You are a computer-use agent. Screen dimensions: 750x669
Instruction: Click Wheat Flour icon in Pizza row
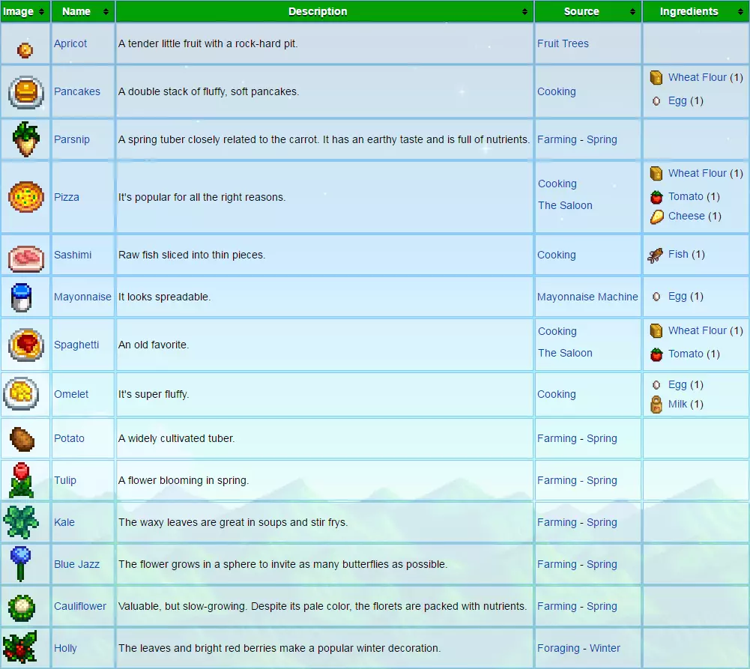coord(656,173)
